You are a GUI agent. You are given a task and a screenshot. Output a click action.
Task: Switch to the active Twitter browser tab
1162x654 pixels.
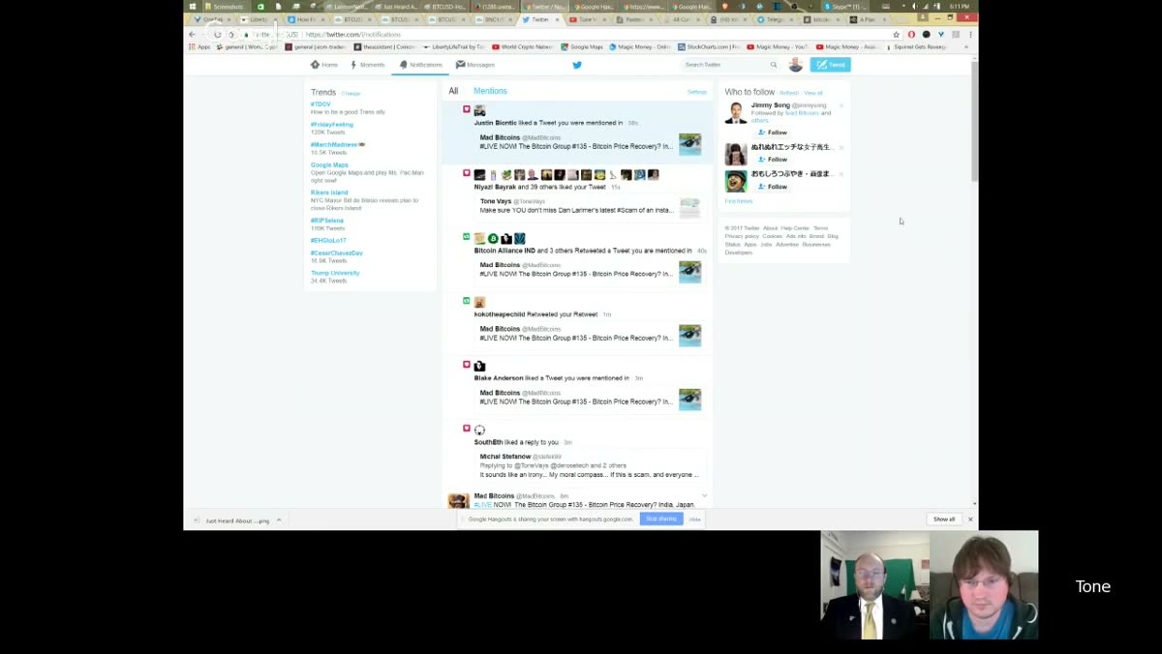[x=540, y=19]
